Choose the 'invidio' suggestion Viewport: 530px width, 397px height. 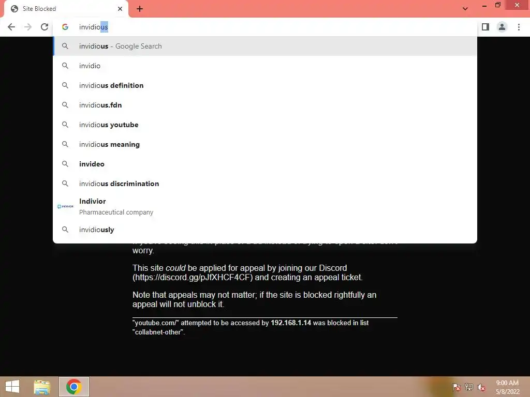pyautogui.click(x=265, y=66)
